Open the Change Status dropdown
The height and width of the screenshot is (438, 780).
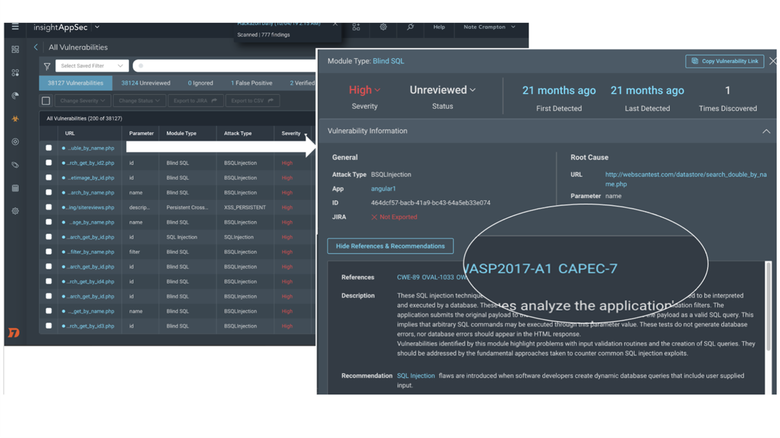point(139,101)
